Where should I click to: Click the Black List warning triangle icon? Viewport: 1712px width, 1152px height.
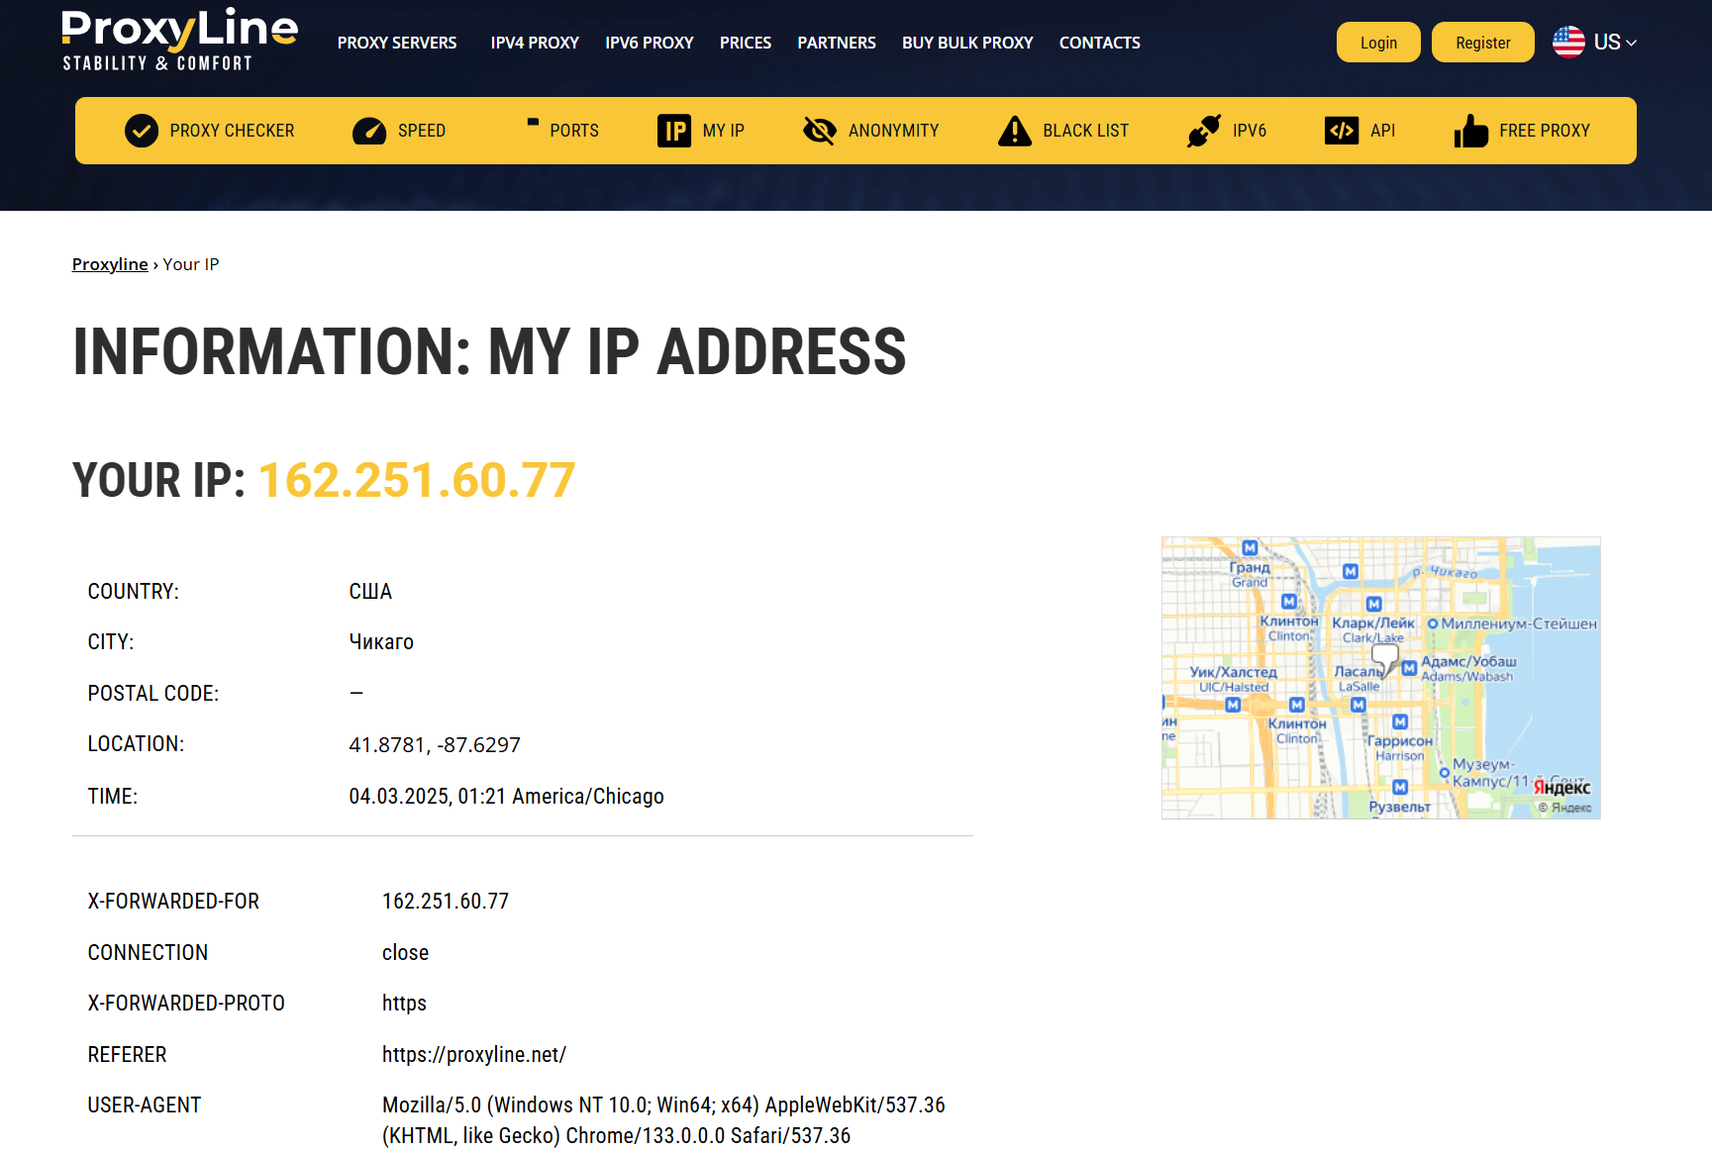1015,131
